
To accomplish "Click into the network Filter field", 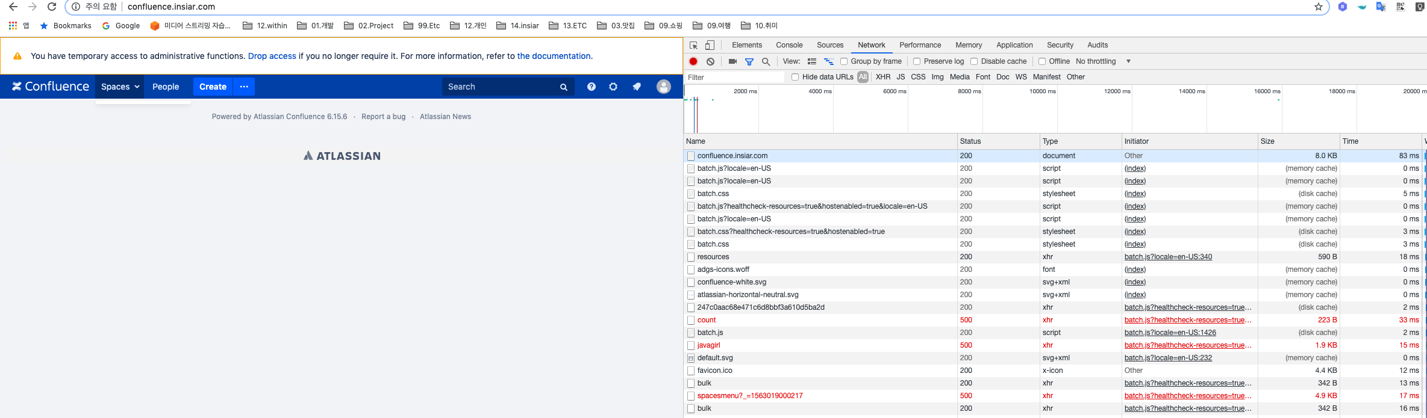I will tap(735, 77).
